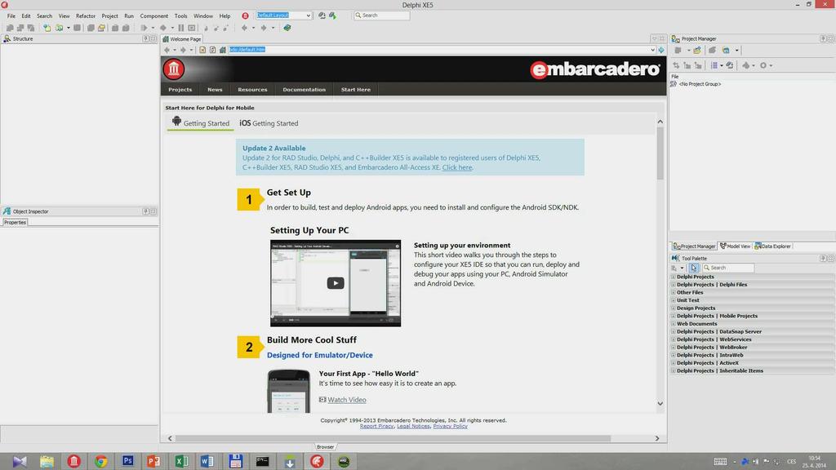
Task: Click the Stop loading icon in Welcome Page
Action: pos(202,50)
